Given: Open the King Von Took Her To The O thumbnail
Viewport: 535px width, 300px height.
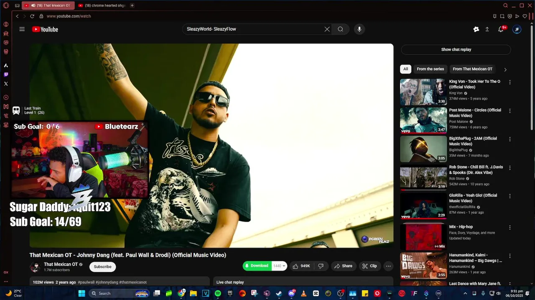Looking at the screenshot, I should tap(423, 92).
